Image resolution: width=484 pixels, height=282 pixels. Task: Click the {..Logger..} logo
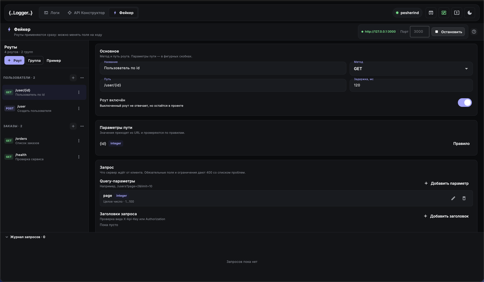(21, 13)
